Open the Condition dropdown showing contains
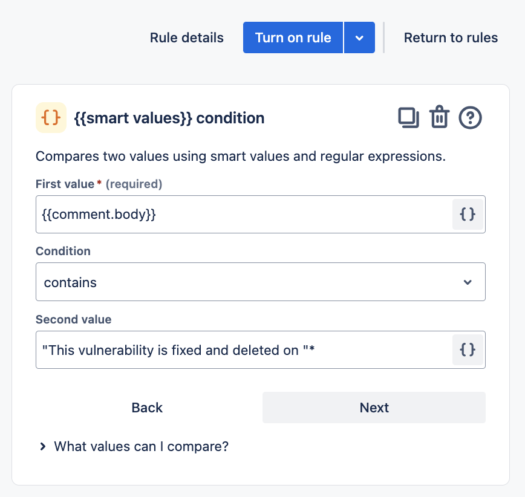 [x=260, y=282]
